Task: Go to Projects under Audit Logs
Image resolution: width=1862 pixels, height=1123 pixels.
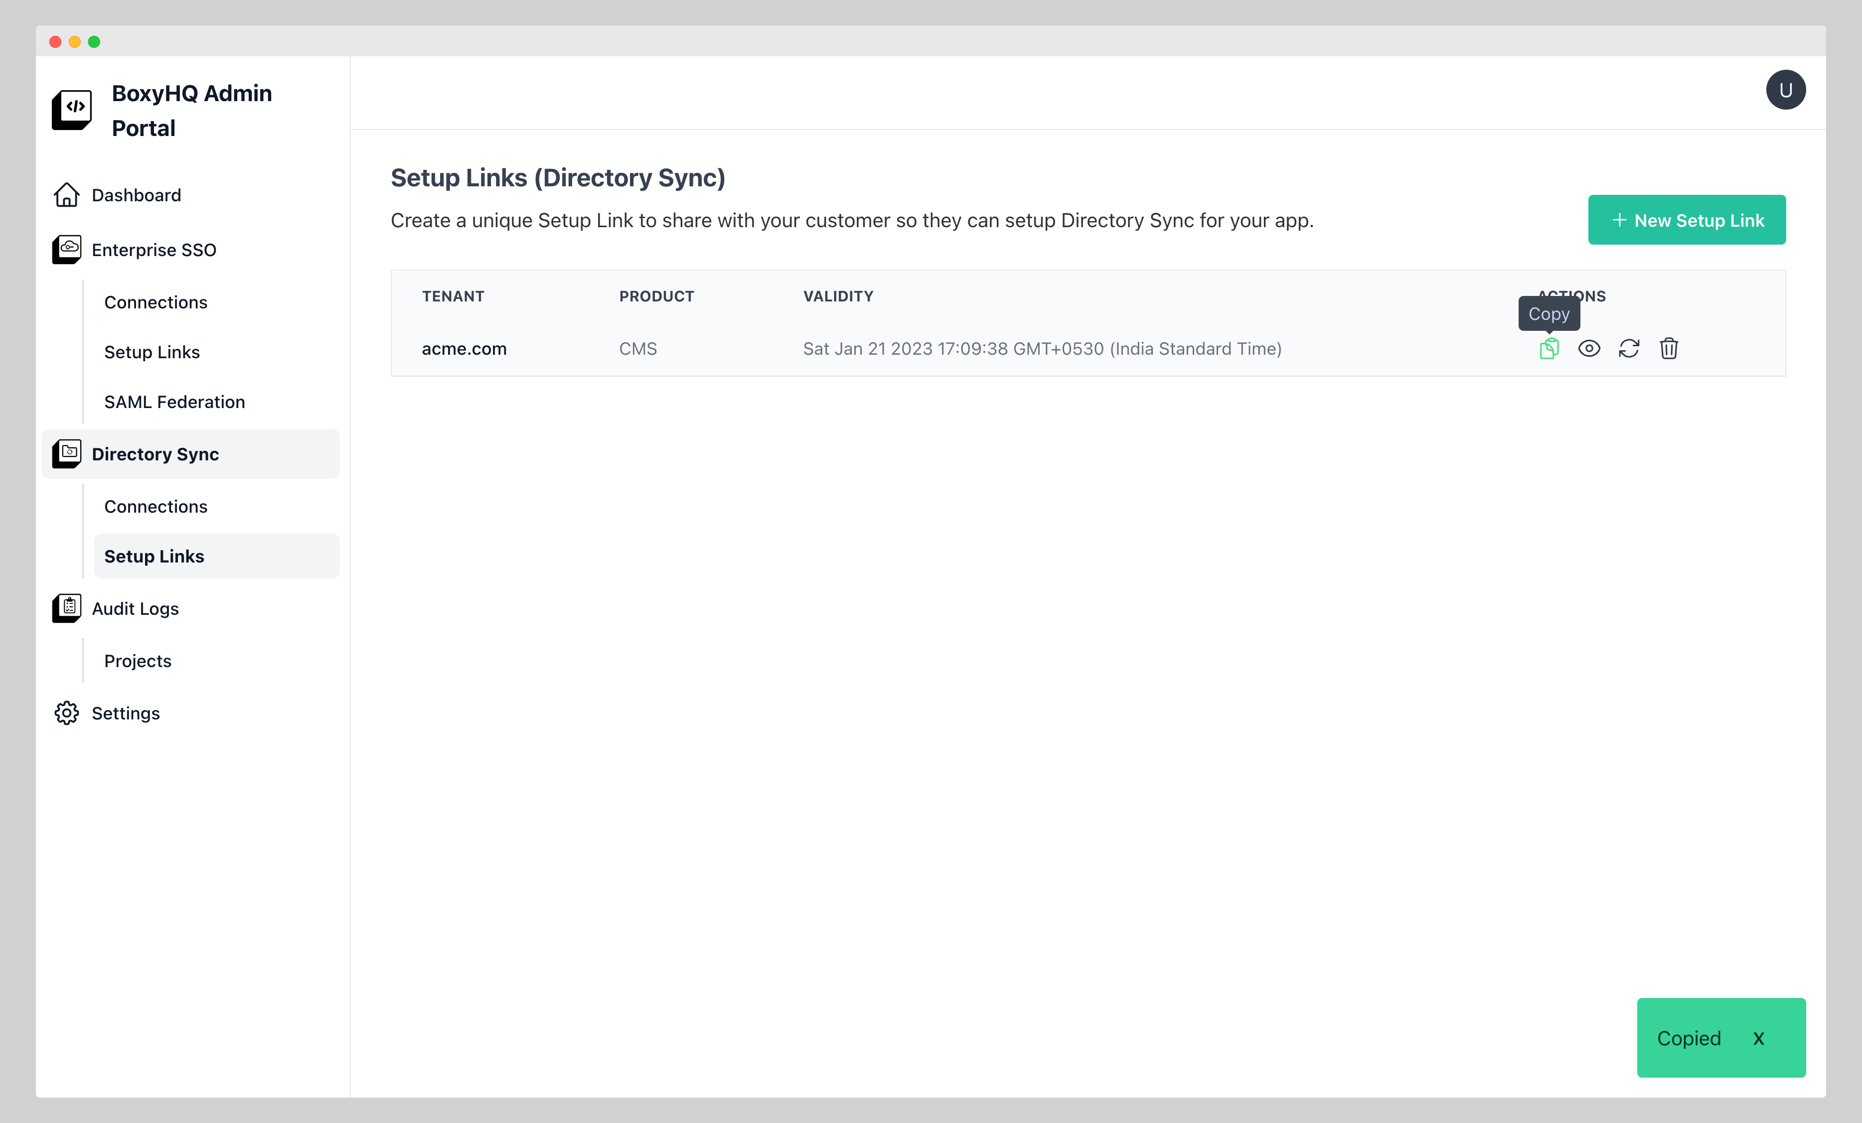Action: click(x=138, y=660)
